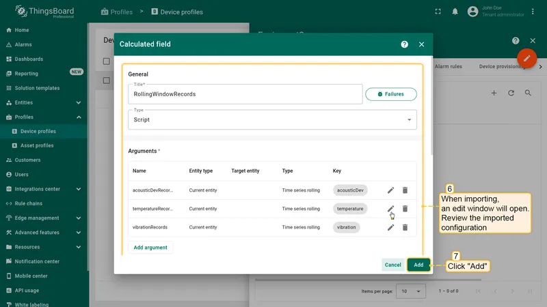
Task: Click the Name column header
Action: 139,171
